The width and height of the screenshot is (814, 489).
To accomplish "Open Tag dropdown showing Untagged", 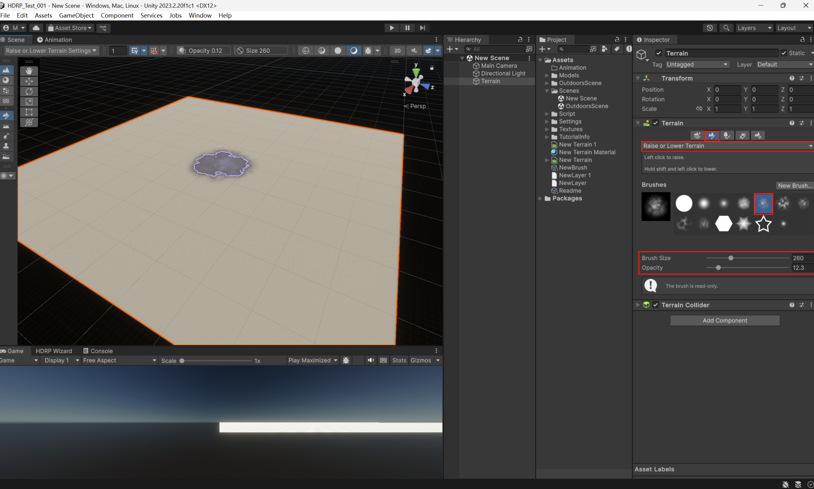I will tap(697, 64).
